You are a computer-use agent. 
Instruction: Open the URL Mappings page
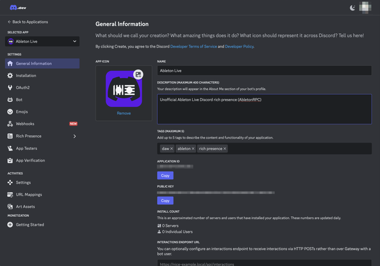tap(42, 194)
